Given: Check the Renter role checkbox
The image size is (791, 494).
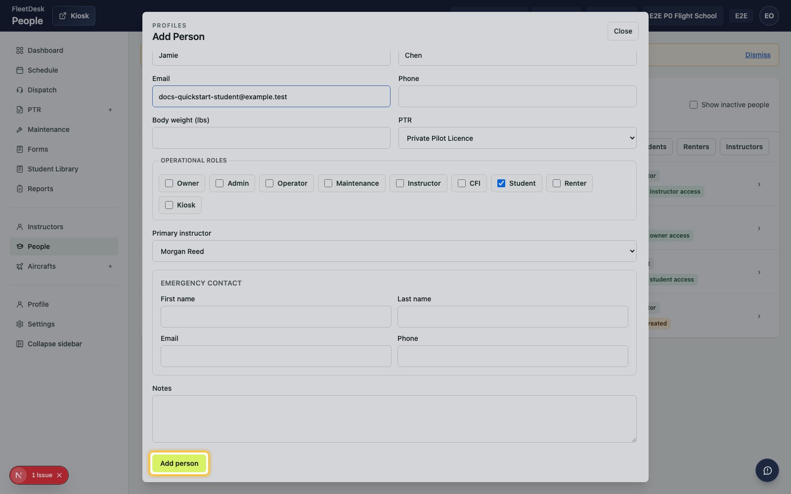Looking at the screenshot, I should coord(557,183).
